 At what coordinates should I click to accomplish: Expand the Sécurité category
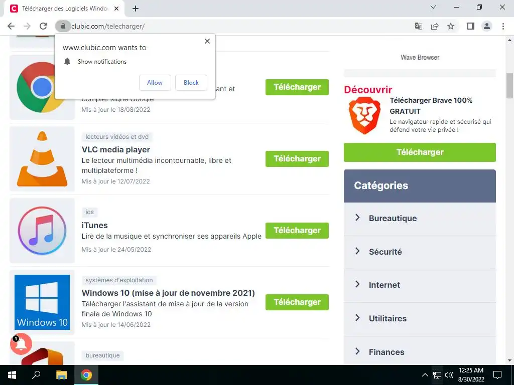(x=420, y=252)
